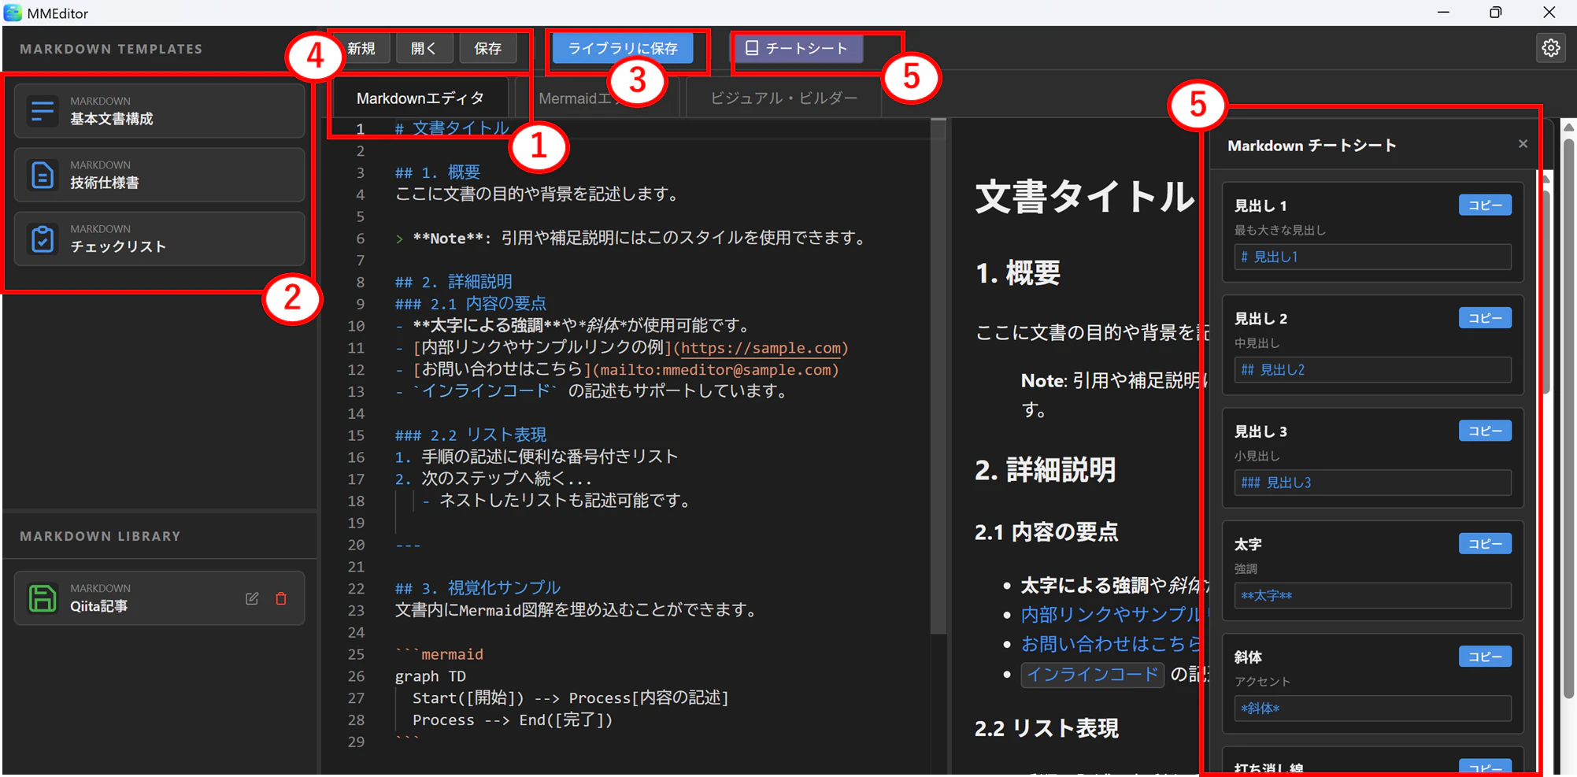The height and width of the screenshot is (777, 1577).
Task: Click the mailto:mmeditor@sample.com text in editor
Action: (716, 370)
